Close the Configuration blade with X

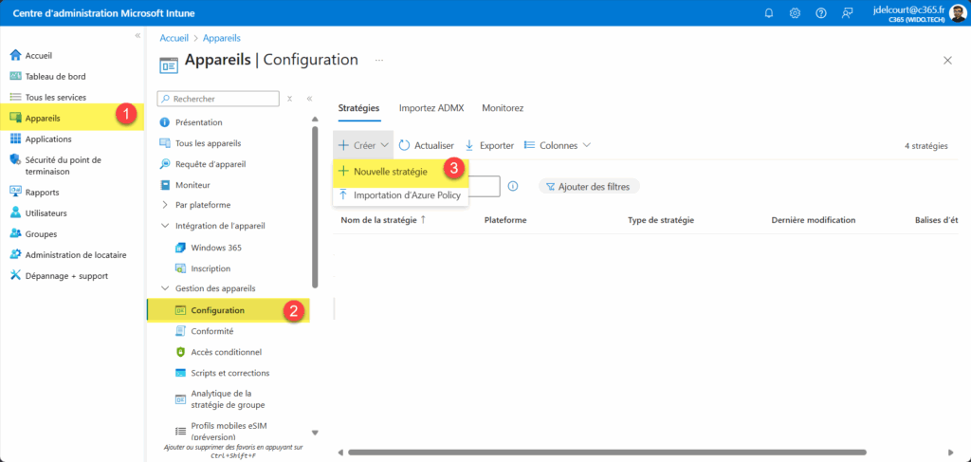947,60
